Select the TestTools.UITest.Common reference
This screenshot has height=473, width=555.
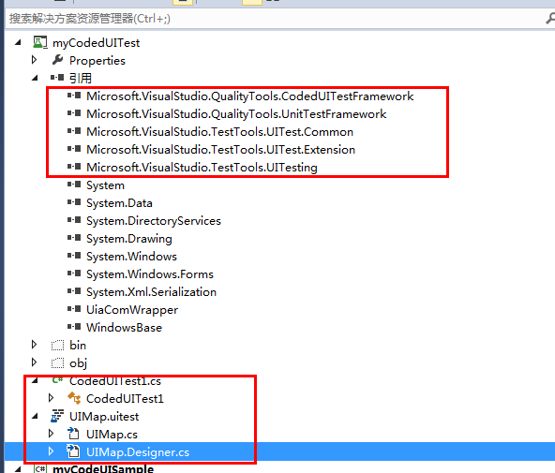[219, 131]
